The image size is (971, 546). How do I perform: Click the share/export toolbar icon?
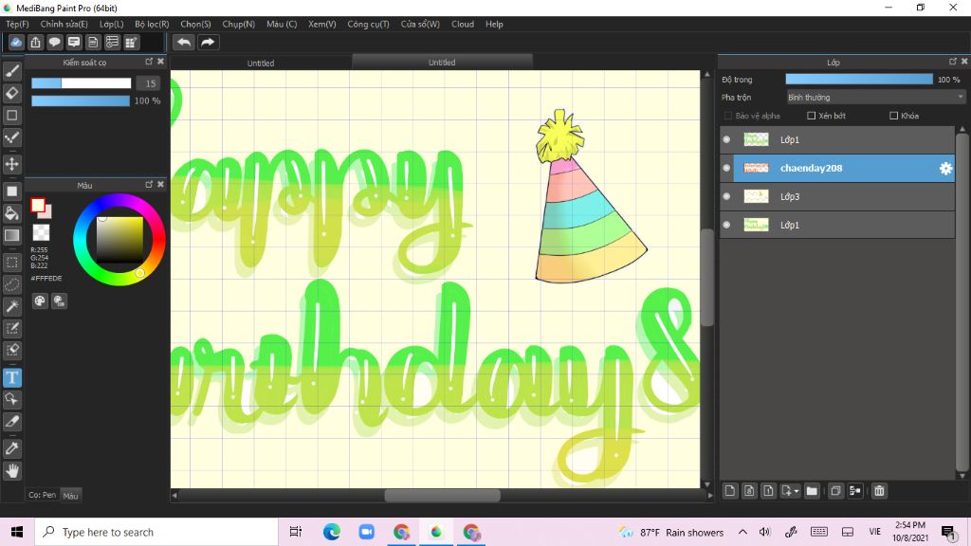tap(35, 42)
